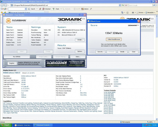Click the NVIDIA GeForce 7300 GT heading
This screenshot has width=158, height=127.
pyautogui.click(x=12, y=73)
